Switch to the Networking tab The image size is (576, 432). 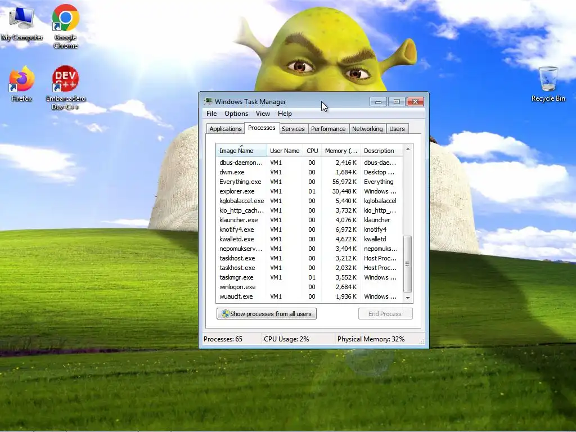coord(367,129)
